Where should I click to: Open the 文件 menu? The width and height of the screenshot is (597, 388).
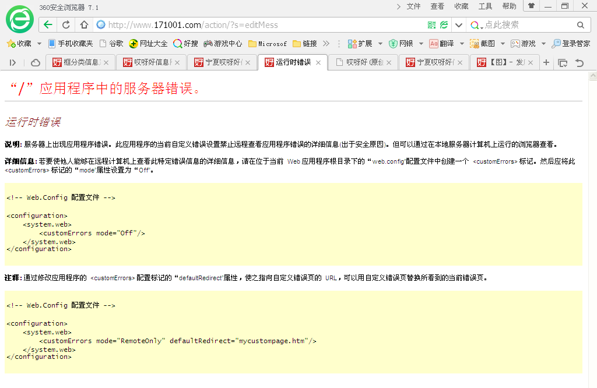coord(413,6)
